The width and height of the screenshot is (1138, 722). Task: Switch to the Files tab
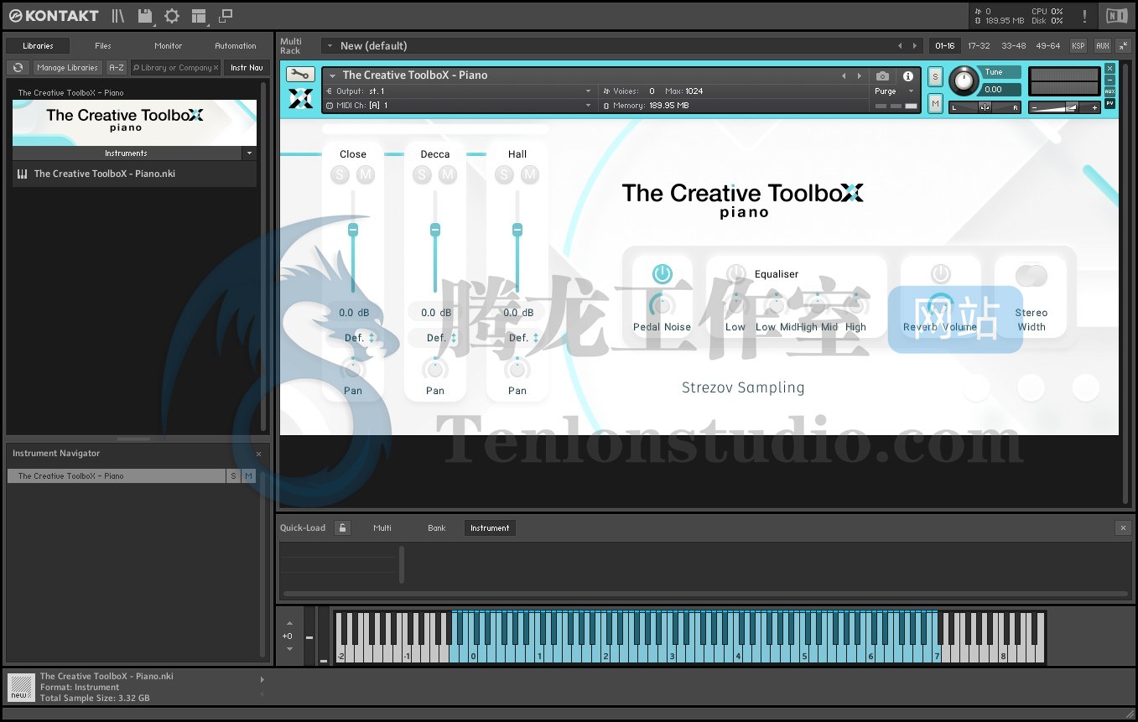103,45
